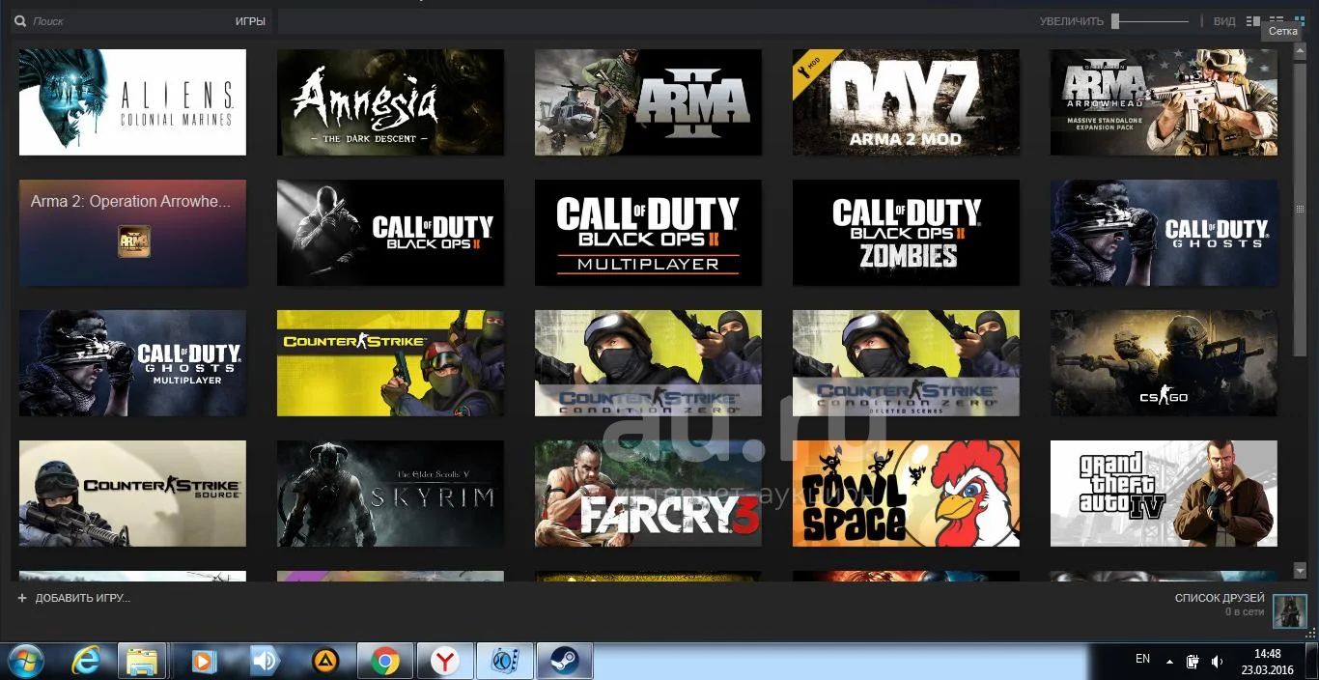Click the scrollbar down arrow
Screen dimensions: 1319x680
pos(1301,572)
